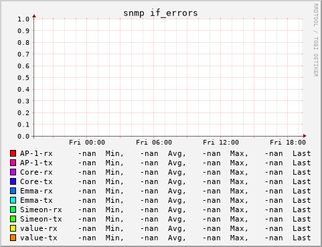Viewport: 322px width, 247px height.
Task: Click the 'Emma-tx' legend label
Action: pyautogui.click(x=36, y=200)
